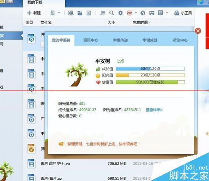Click the AVI icon of 706.62 MB file
The height and width of the screenshot is (181, 209).
[x=31, y=163]
